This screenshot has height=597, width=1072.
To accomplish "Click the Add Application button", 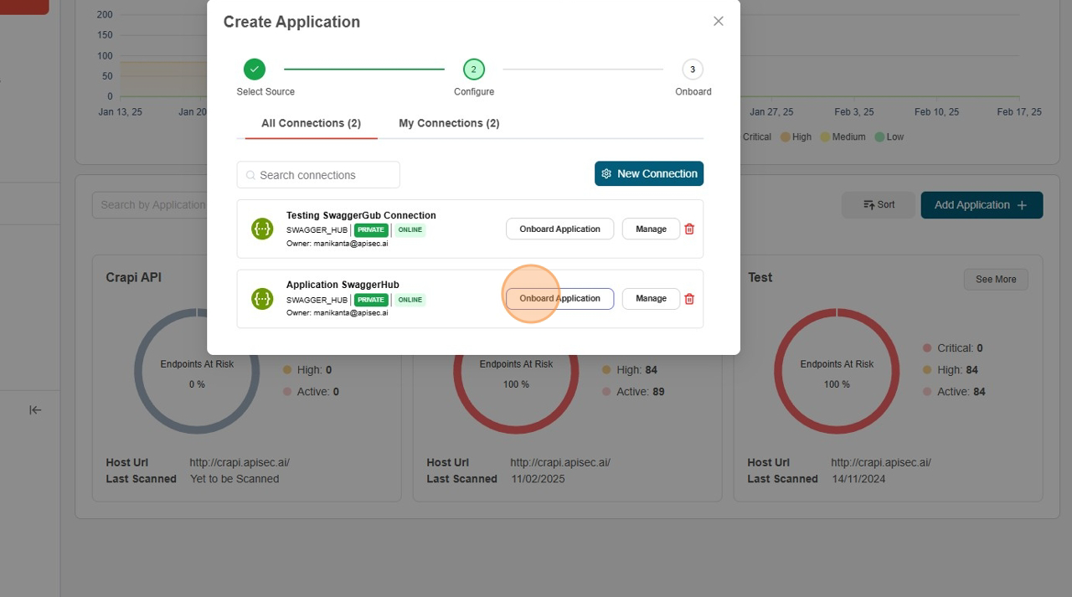I will click(981, 205).
